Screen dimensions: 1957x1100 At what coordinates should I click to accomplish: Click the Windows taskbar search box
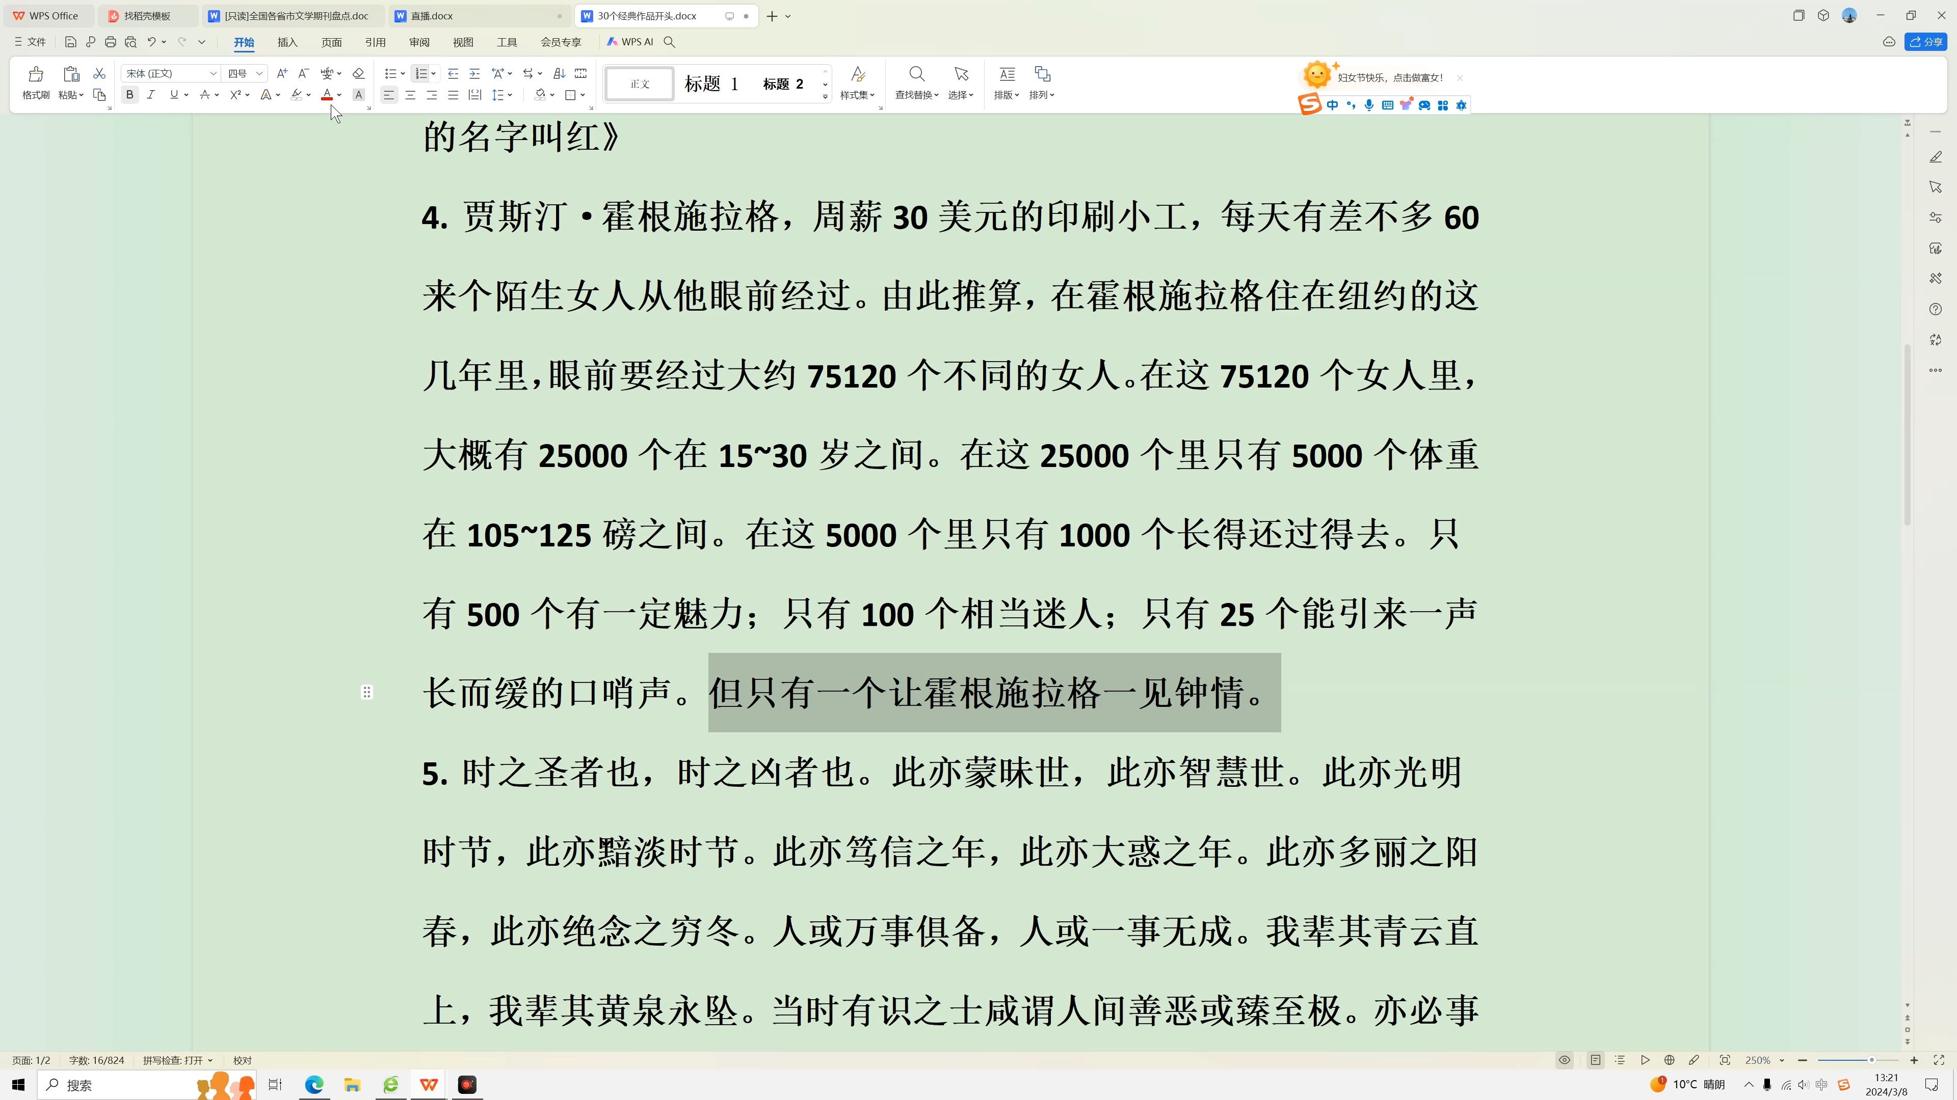[147, 1085]
